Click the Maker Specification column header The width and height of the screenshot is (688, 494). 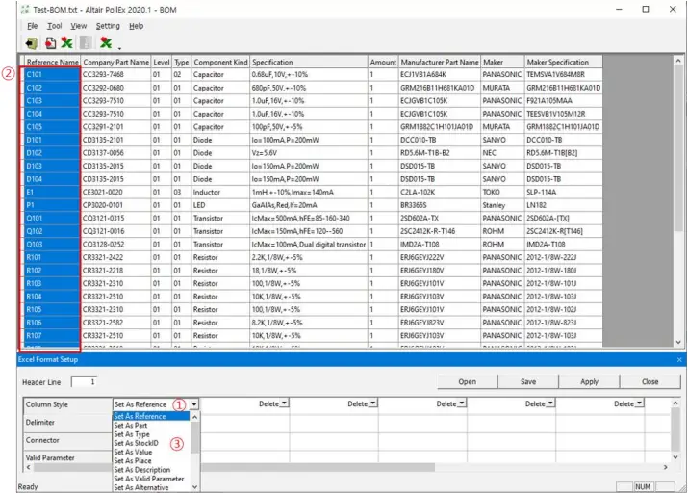pos(563,62)
